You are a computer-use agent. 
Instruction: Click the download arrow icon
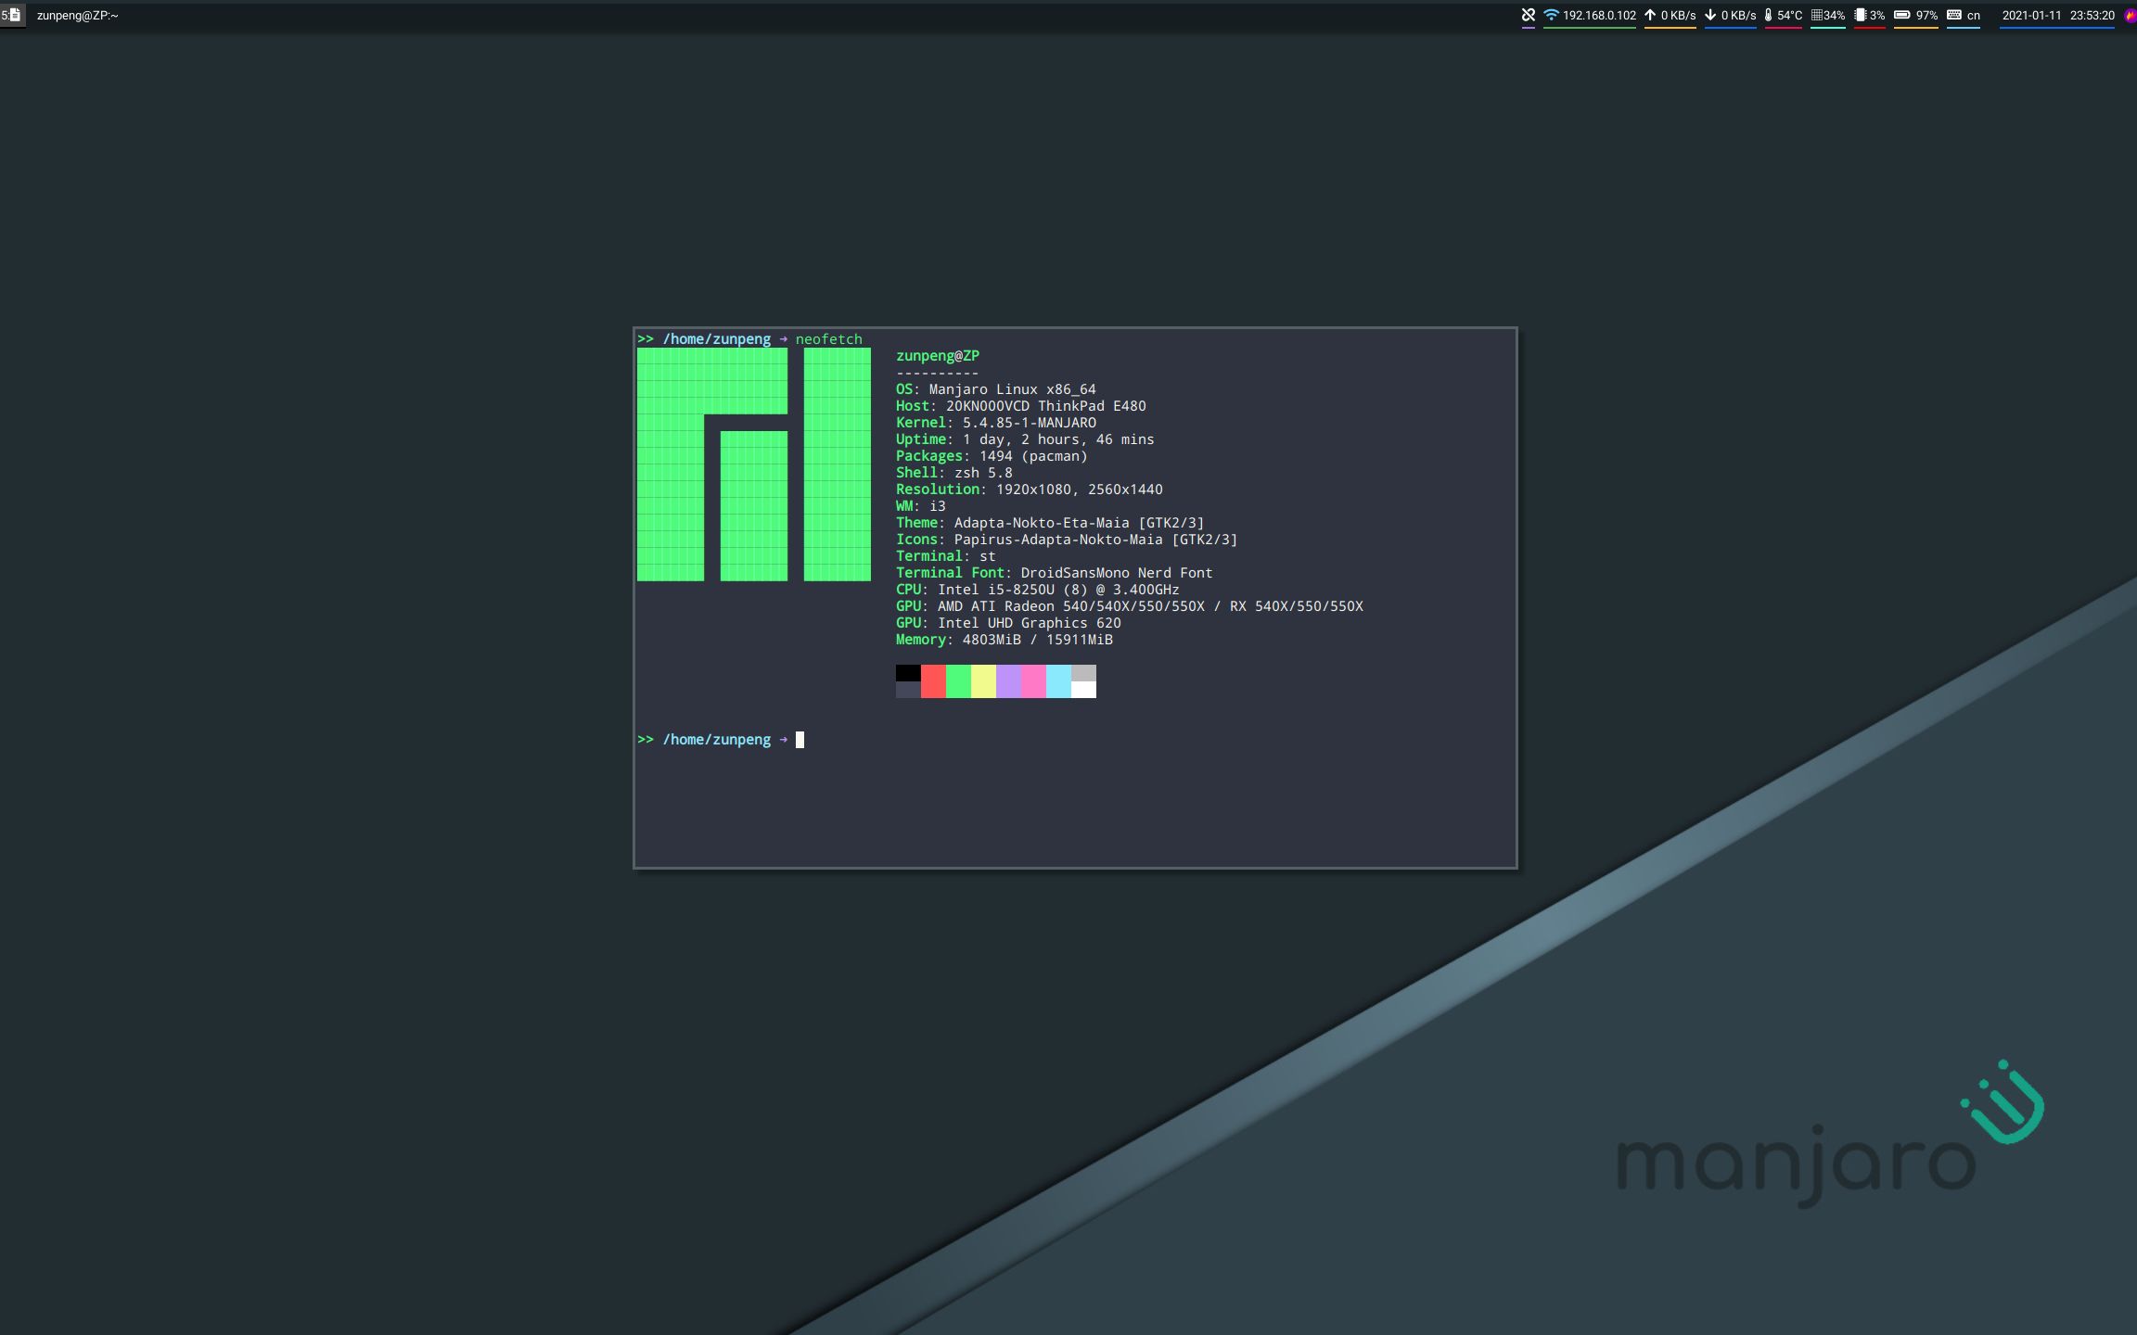coord(1710,15)
